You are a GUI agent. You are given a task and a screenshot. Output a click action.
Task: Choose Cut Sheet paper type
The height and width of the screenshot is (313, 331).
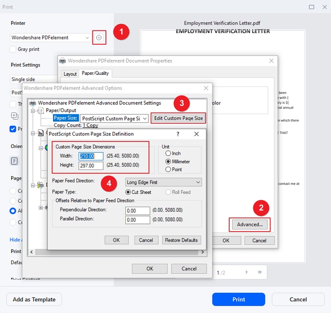[128, 192]
